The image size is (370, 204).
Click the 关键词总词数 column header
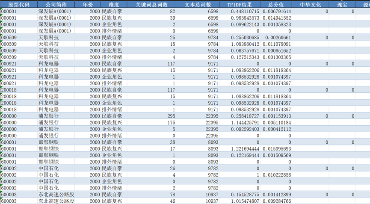151,4
